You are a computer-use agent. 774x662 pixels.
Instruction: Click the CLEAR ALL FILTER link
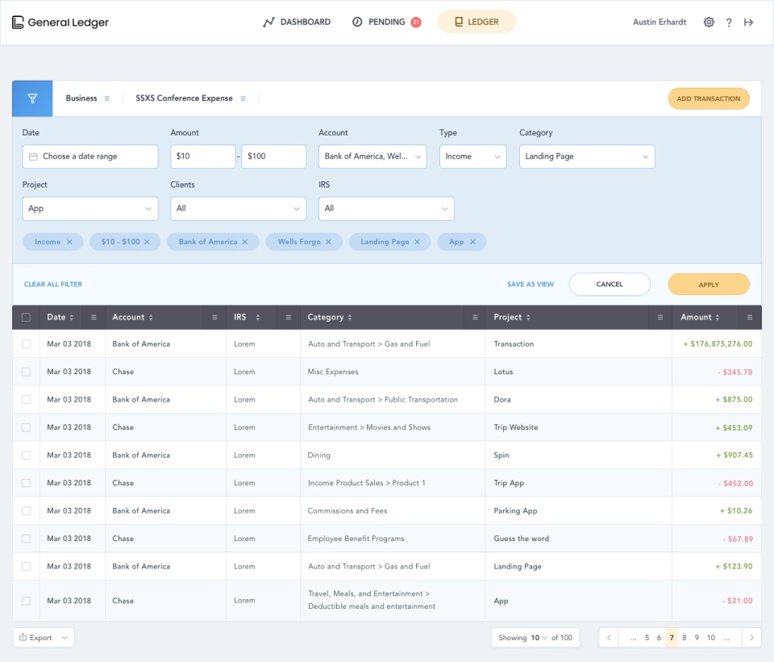(x=52, y=284)
